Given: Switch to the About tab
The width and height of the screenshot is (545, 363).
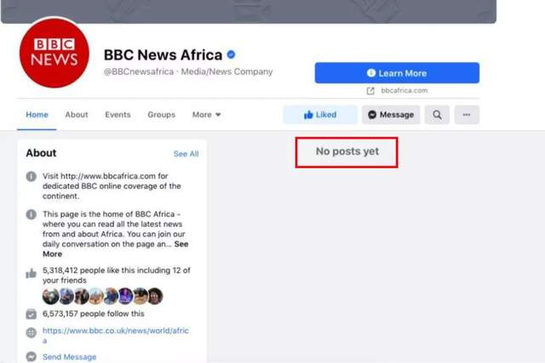Looking at the screenshot, I should [77, 115].
